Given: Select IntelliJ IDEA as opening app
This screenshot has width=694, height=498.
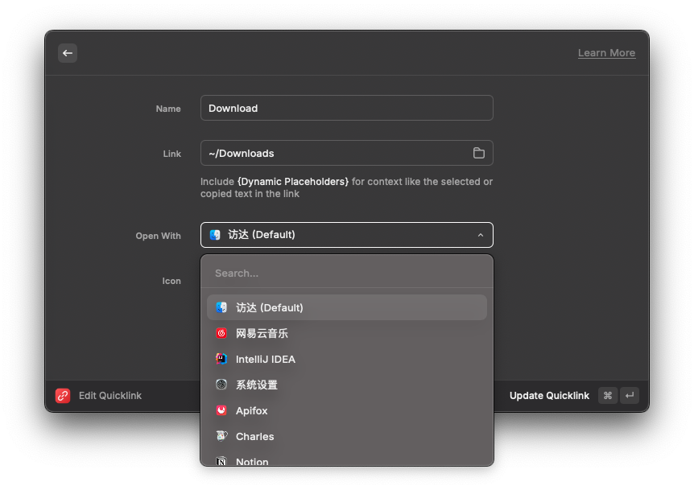Looking at the screenshot, I should 266,359.
